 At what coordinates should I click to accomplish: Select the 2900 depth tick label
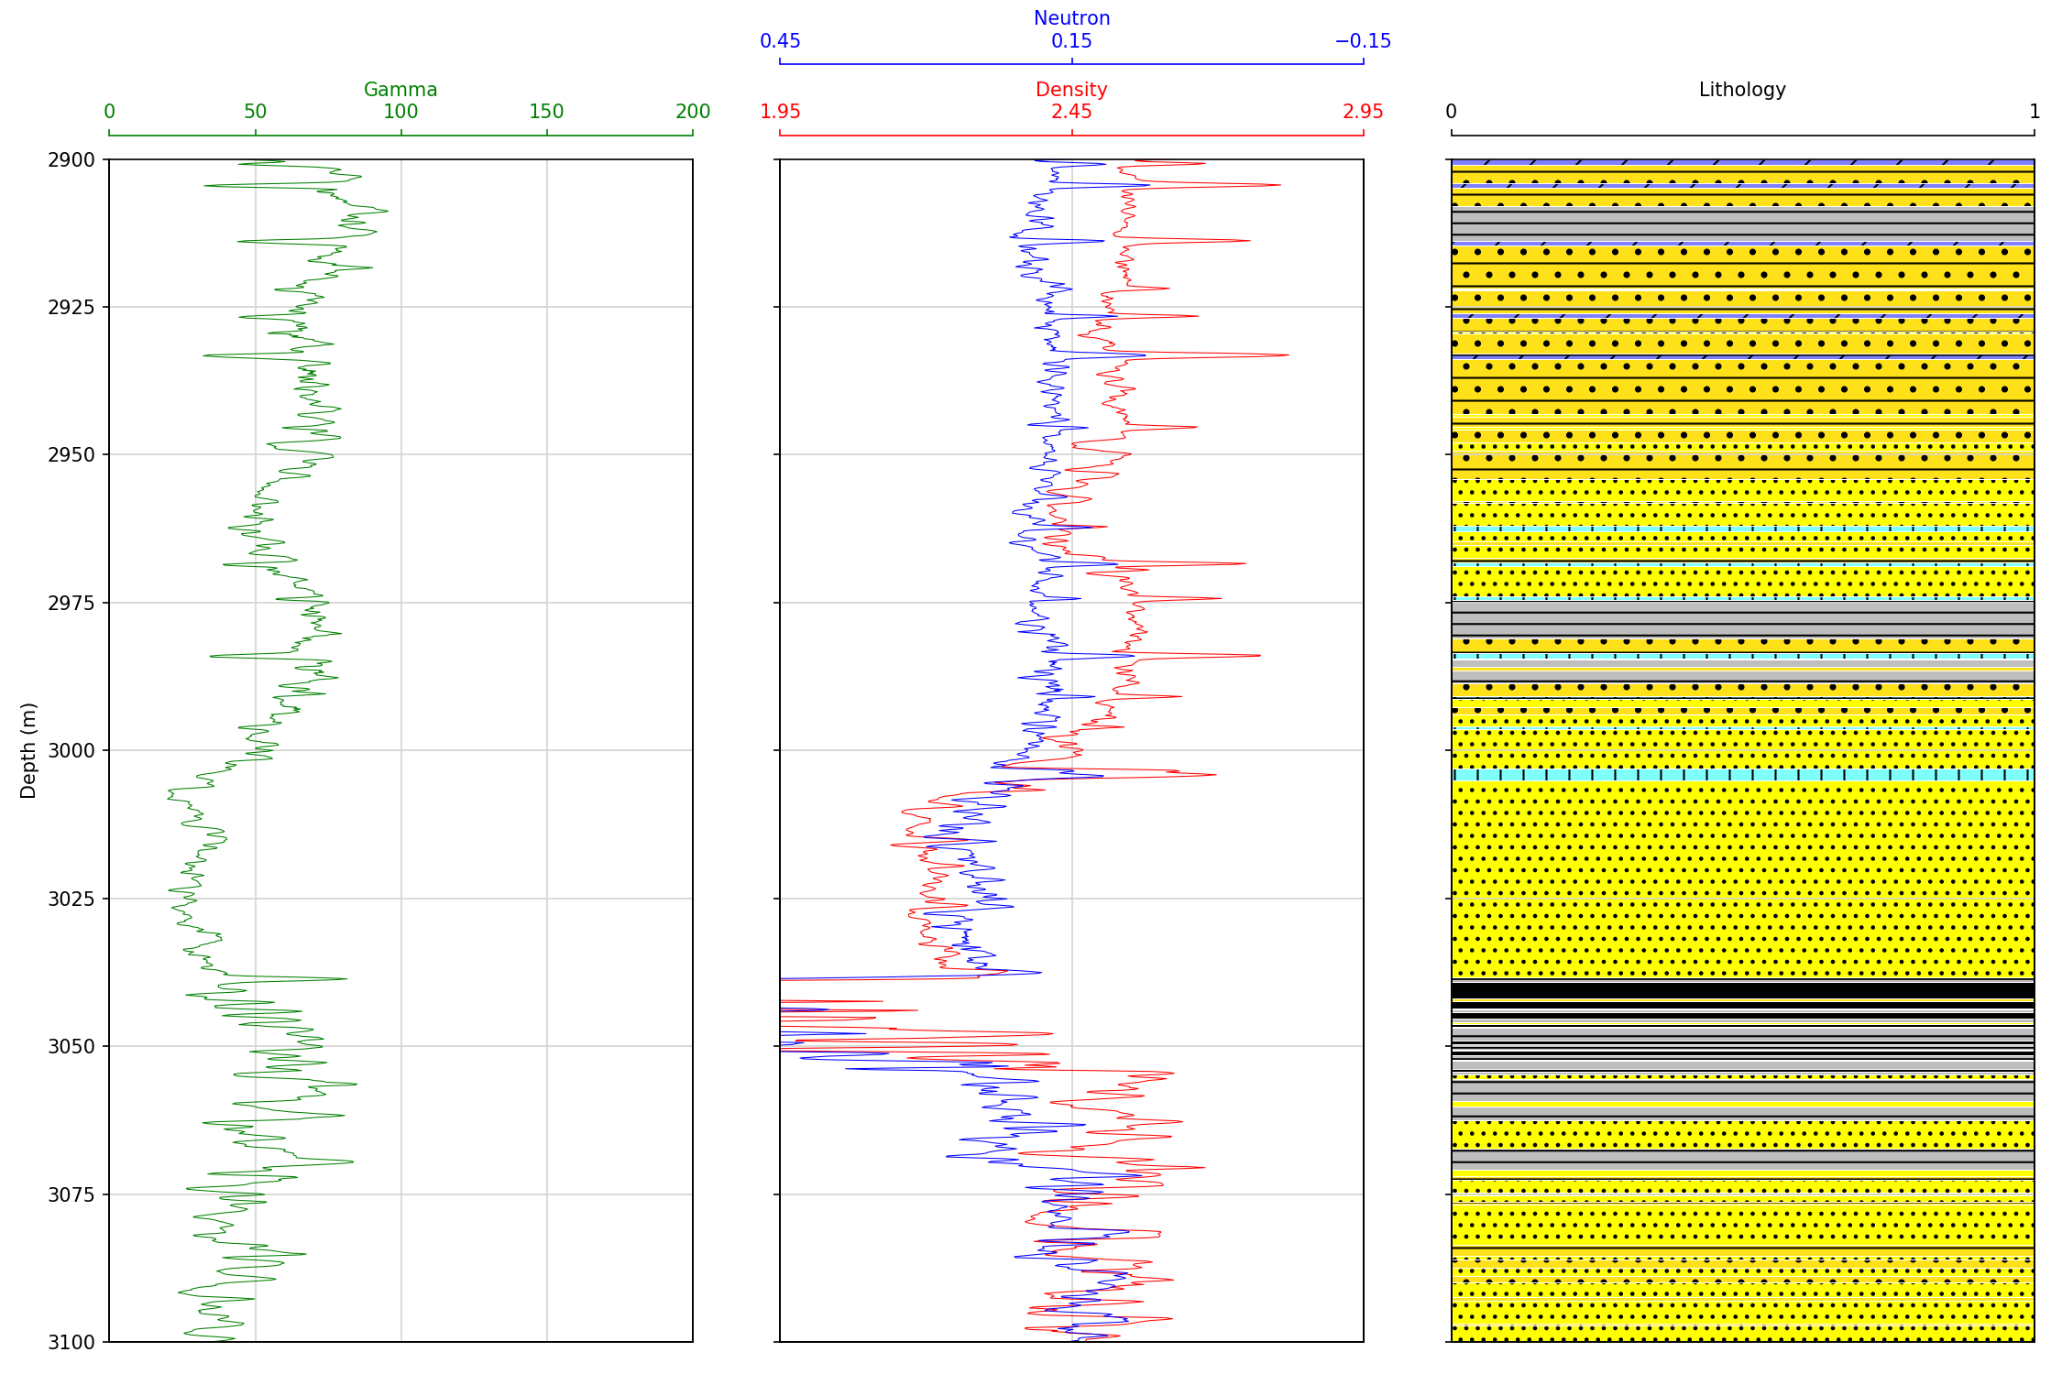71,160
